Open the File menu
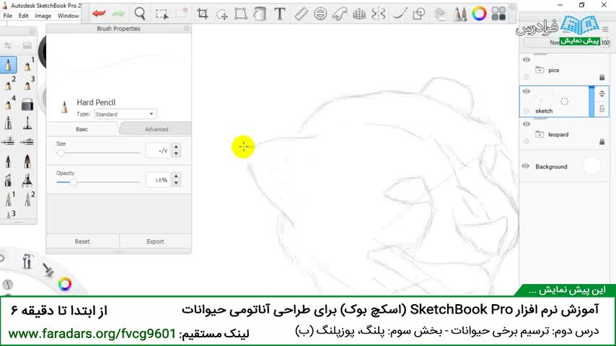 click(x=7, y=16)
